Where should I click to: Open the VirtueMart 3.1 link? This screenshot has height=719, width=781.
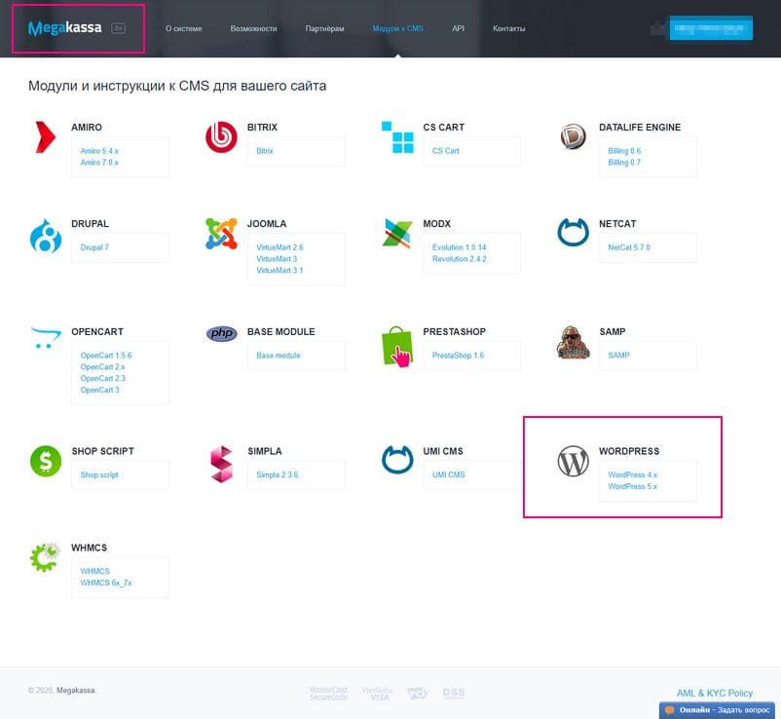(x=279, y=270)
